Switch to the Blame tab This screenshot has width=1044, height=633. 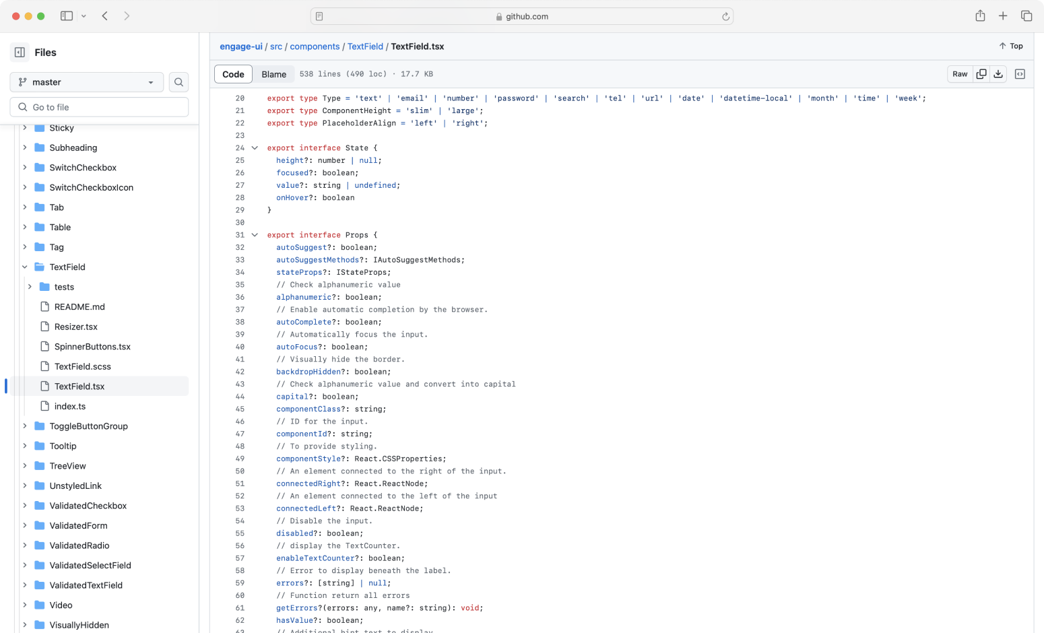point(274,74)
